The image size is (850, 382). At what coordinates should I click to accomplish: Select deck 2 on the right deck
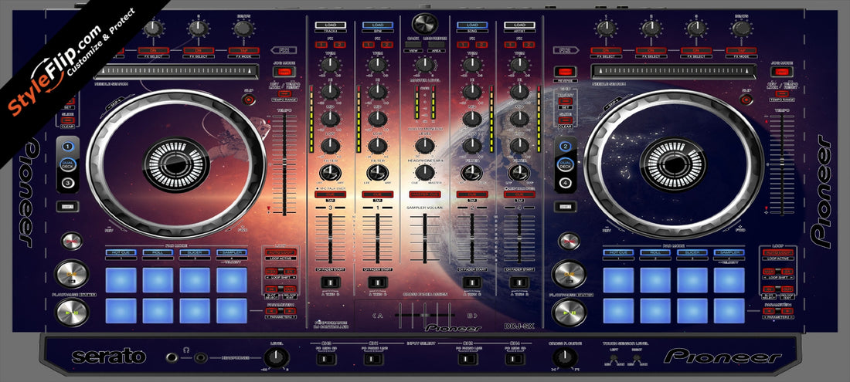click(x=565, y=146)
